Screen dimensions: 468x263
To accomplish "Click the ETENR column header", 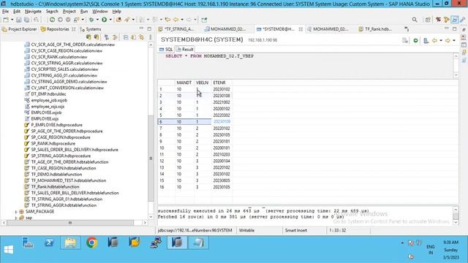I will pos(221,83).
